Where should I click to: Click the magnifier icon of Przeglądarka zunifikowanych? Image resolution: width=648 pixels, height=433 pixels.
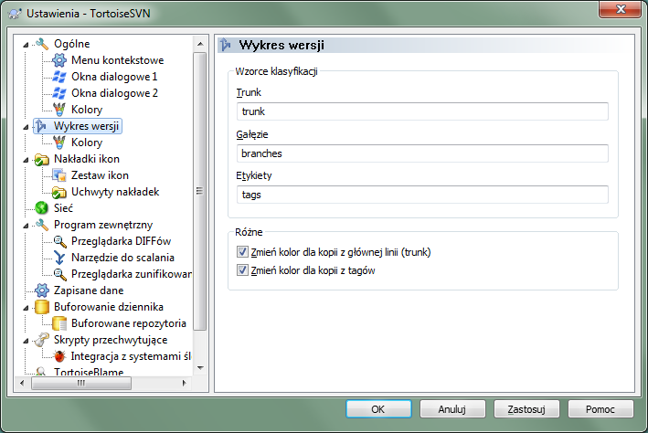click(59, 274)
